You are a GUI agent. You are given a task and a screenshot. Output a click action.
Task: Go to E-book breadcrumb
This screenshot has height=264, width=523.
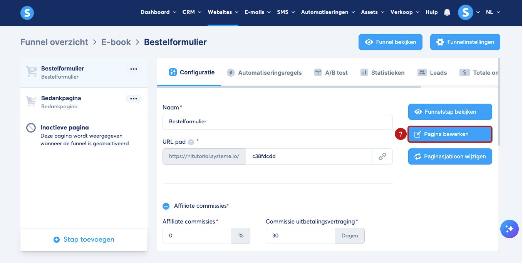(x=116, y=42)
